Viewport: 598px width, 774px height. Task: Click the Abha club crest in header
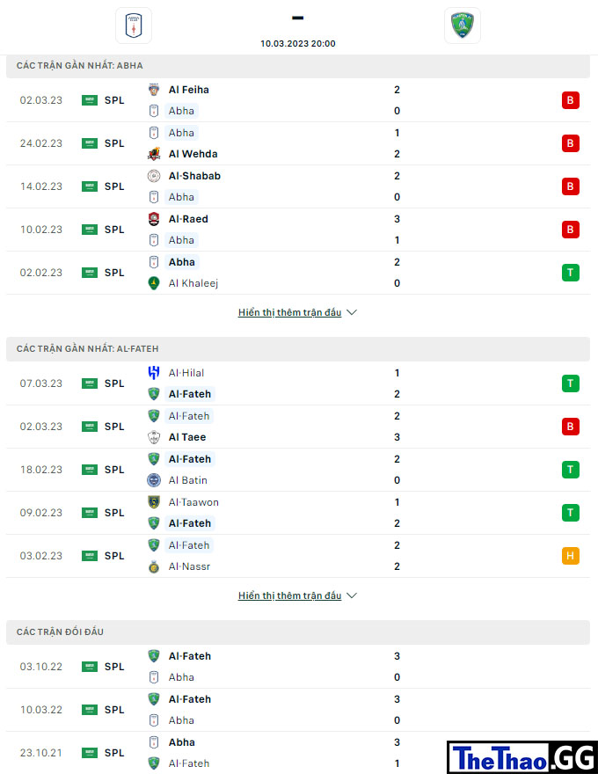133,26
